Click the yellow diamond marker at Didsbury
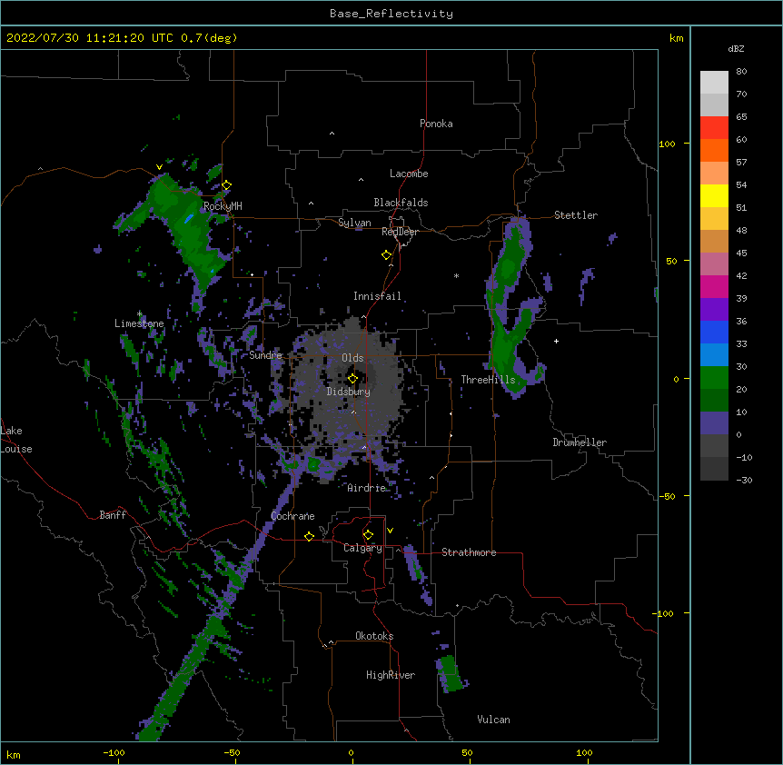 [x=352, y=378]
